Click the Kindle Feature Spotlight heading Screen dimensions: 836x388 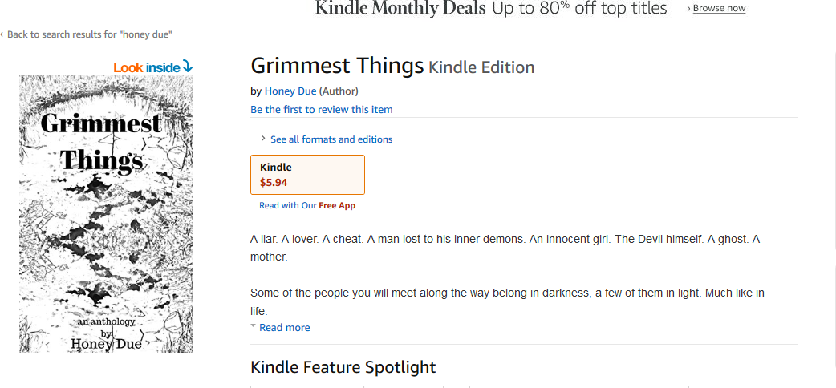pyautogui.click(x=343, y=366)
